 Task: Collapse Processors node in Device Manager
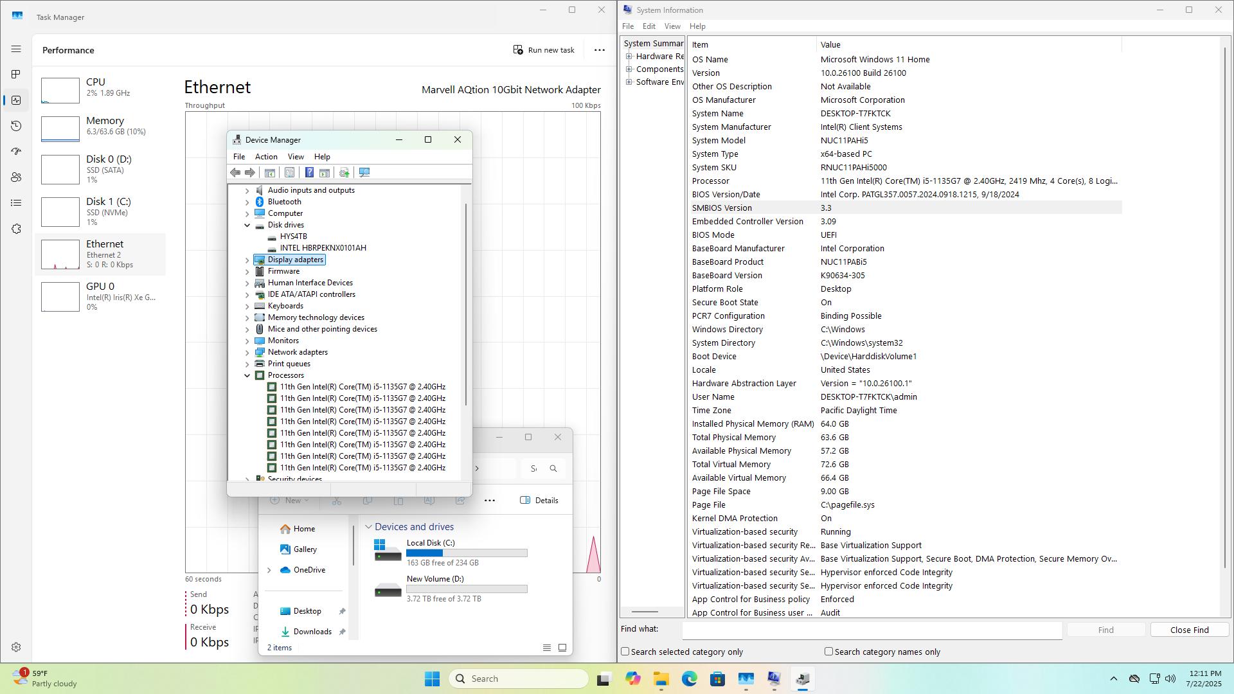[x=247, y=375]
